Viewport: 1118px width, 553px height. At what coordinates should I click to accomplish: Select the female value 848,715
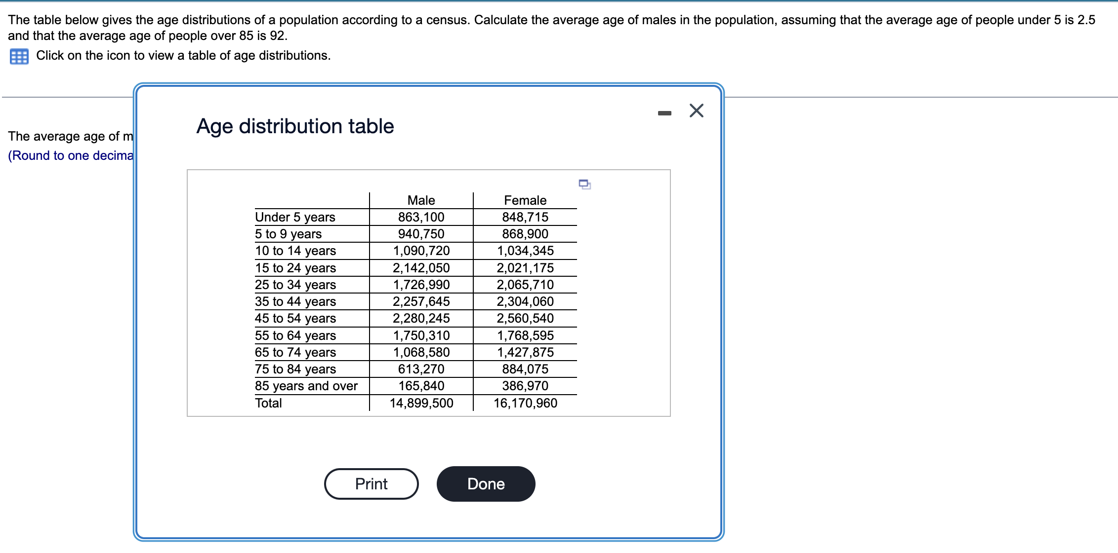pos(525,217)
